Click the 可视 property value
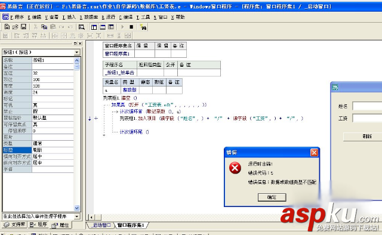Viewport: 382px width, 235px height. click(x=53, y=105)
